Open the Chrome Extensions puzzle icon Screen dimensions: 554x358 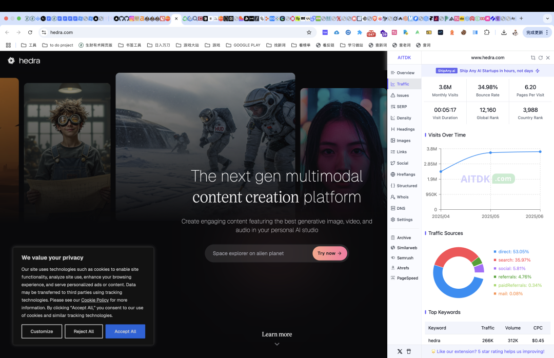[486, 32]
